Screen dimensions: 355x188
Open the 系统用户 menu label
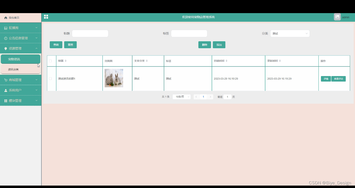(15, 90)
